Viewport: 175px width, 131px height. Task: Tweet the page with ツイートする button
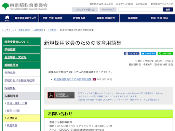click(x=148, y=54)
